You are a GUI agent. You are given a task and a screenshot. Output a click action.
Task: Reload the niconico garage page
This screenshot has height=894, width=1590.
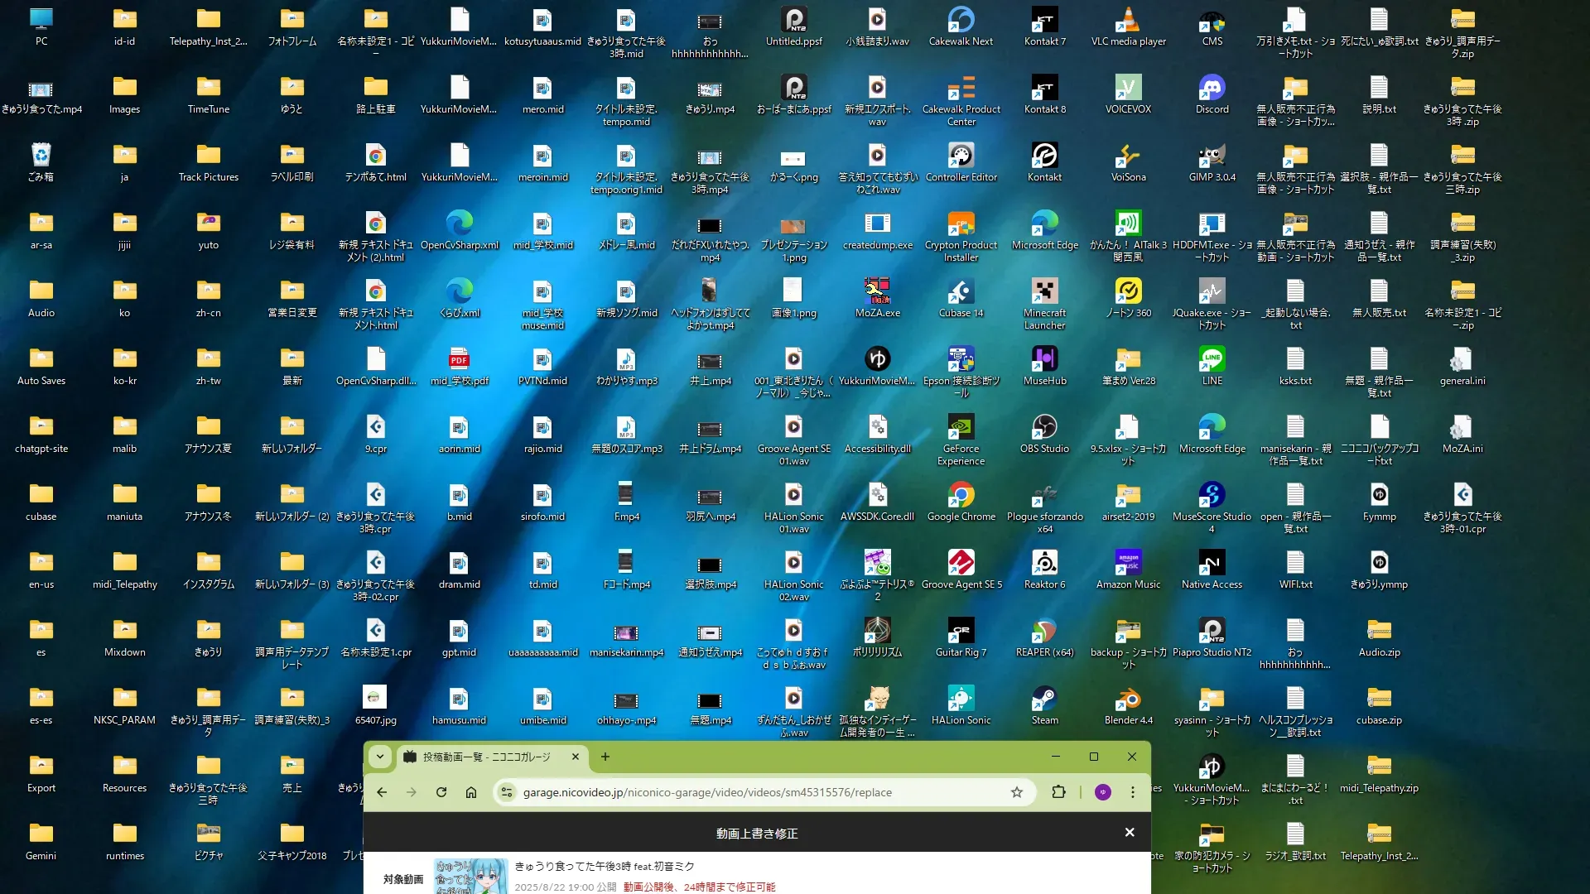coord(441,792)
